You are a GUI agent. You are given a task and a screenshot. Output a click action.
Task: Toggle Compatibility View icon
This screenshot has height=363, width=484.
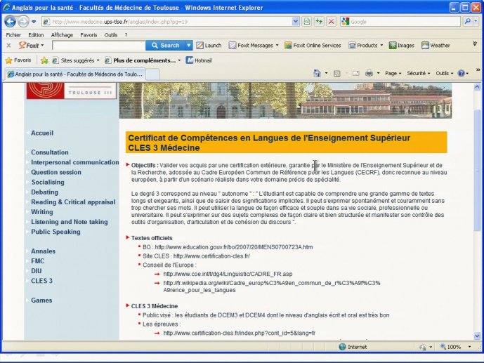(306, 22)
